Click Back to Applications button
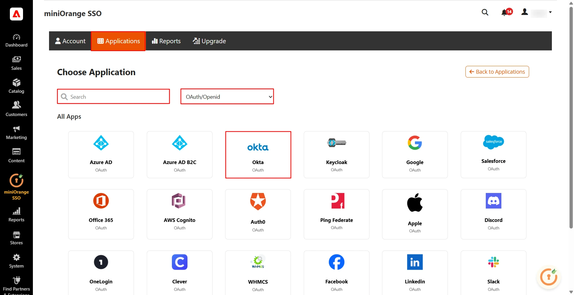Screen dimensions: 574x295 497,72
